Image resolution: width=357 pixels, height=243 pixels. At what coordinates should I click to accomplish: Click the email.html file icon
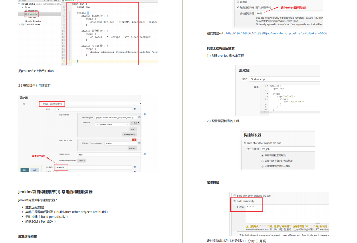[26, 11]
